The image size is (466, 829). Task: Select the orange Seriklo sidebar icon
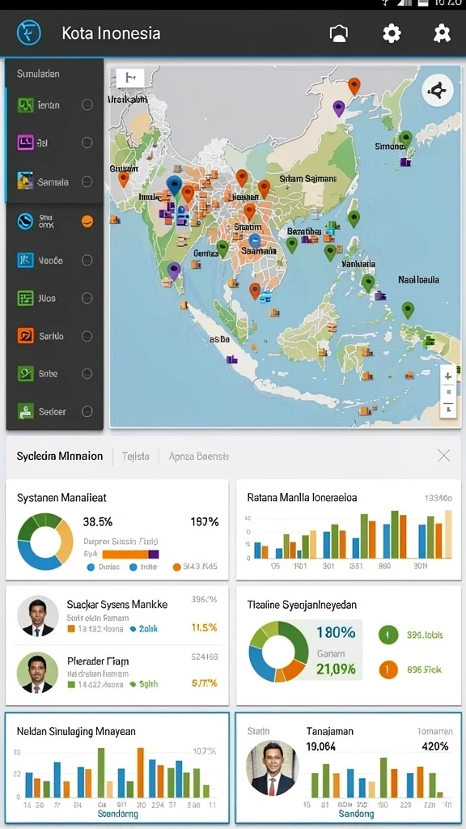tap(25, 336)
